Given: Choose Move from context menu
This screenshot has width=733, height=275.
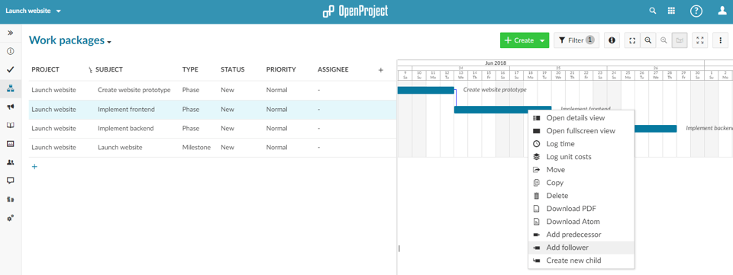Looking at the screenshot, I should 581,170.
